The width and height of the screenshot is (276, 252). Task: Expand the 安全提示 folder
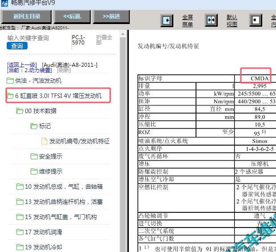[51, 156]
